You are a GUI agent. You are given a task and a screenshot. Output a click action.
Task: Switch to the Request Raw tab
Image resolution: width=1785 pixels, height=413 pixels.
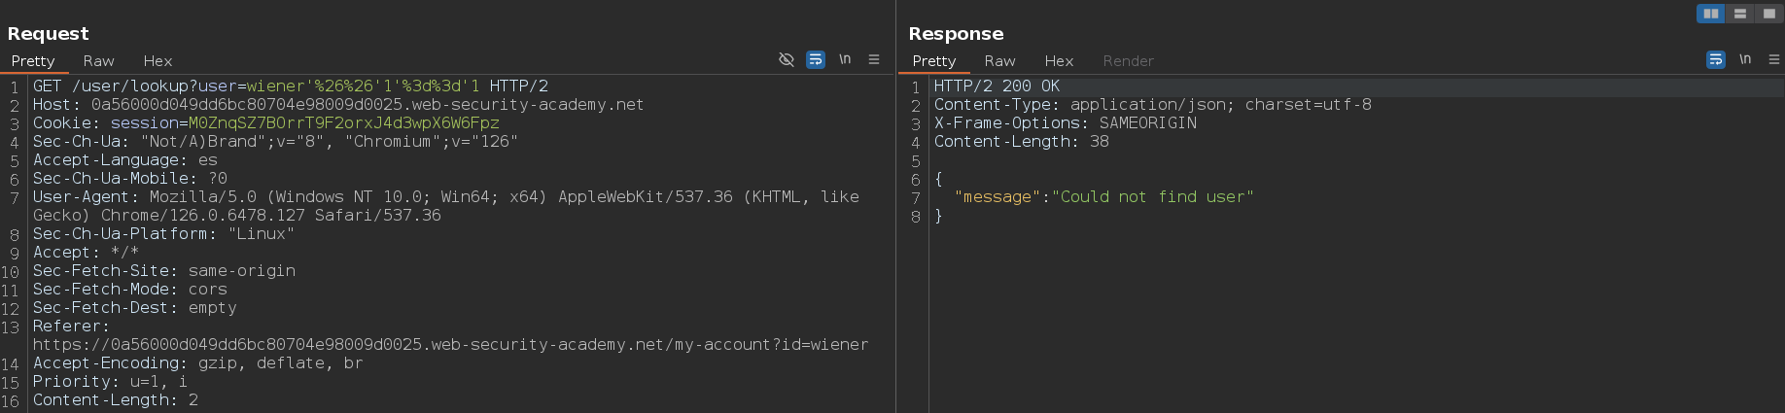[98, 61]
